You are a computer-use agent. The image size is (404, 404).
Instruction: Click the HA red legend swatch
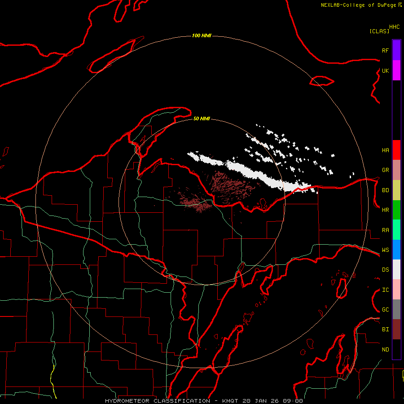396,150
